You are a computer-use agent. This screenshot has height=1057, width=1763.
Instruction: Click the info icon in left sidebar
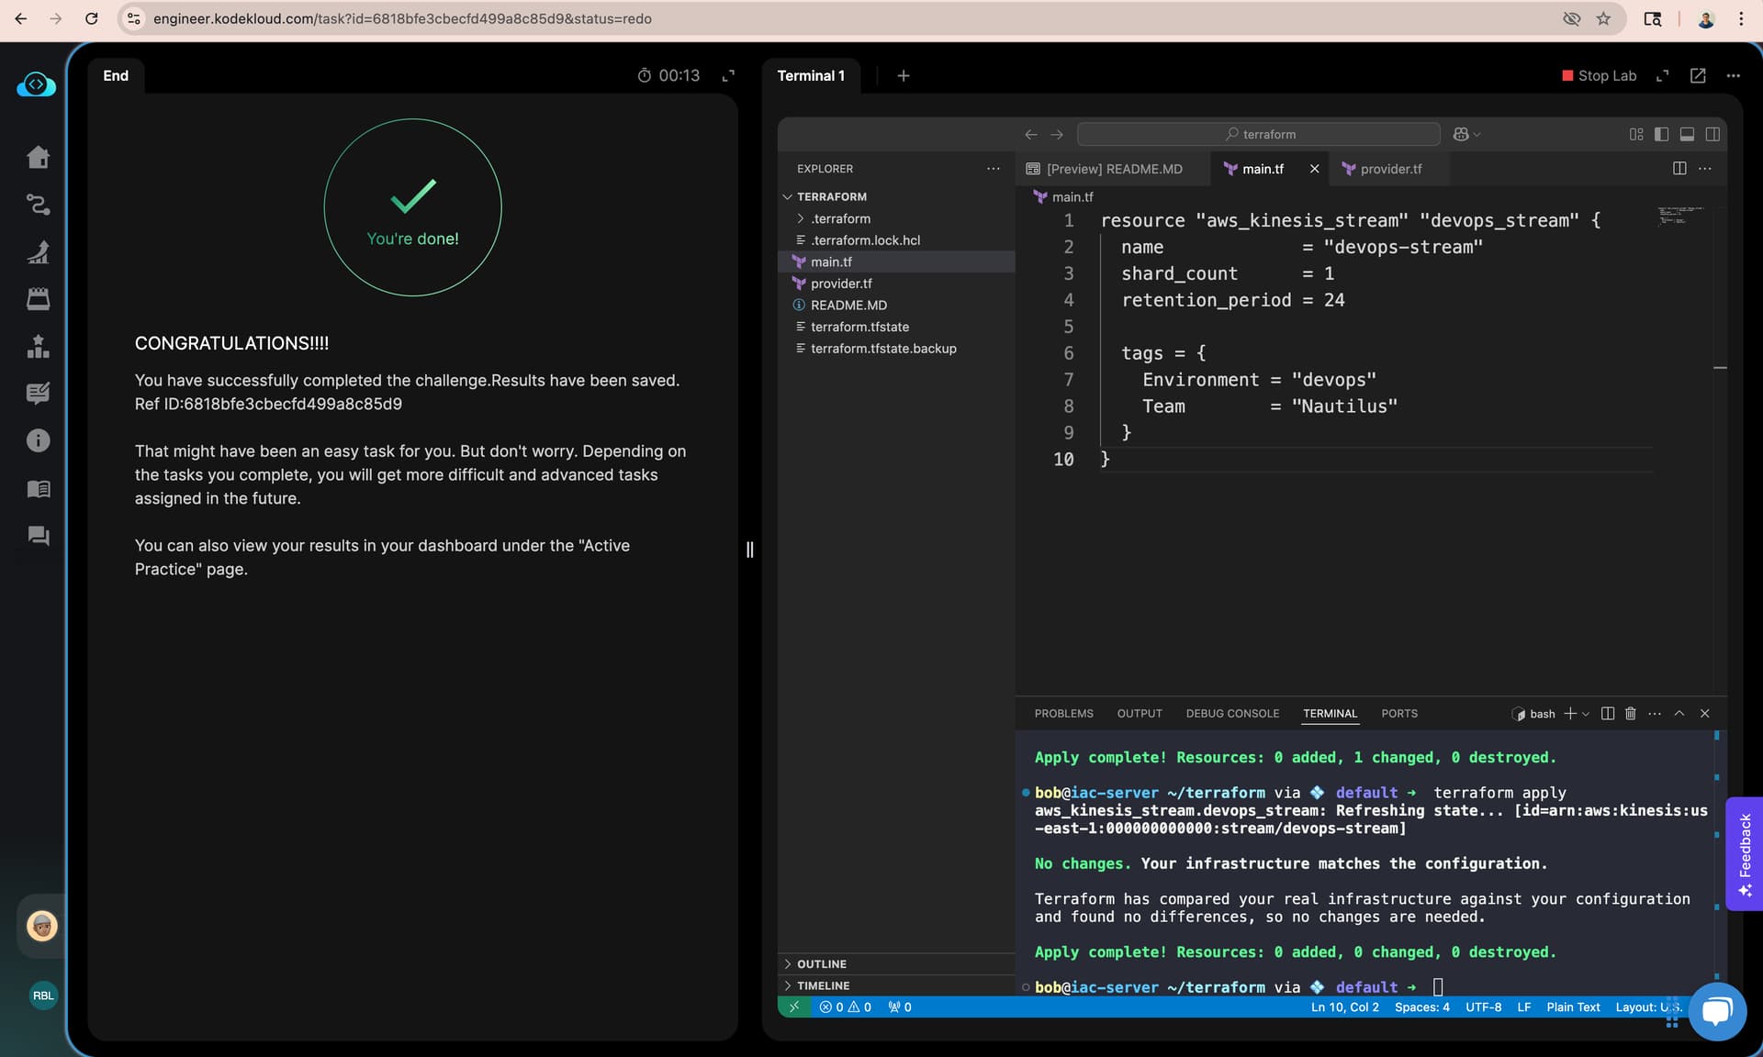(x=38, y=440)
